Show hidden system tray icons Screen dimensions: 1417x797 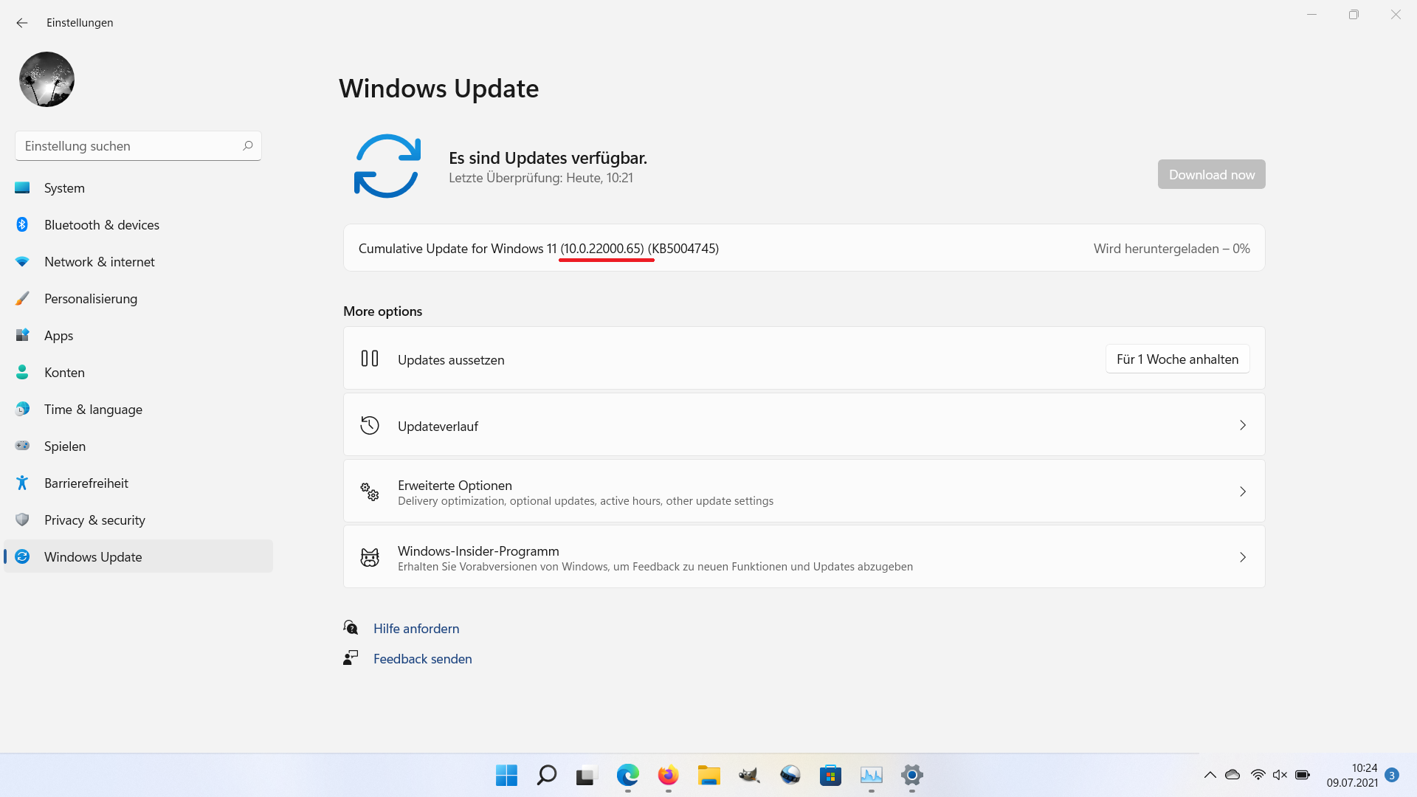point(1210,775)
